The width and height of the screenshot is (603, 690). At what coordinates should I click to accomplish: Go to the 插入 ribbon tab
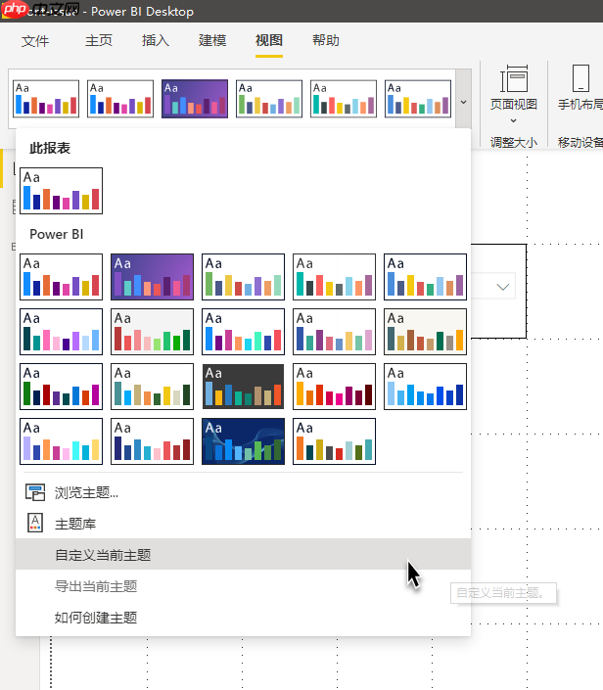[156, 40]
